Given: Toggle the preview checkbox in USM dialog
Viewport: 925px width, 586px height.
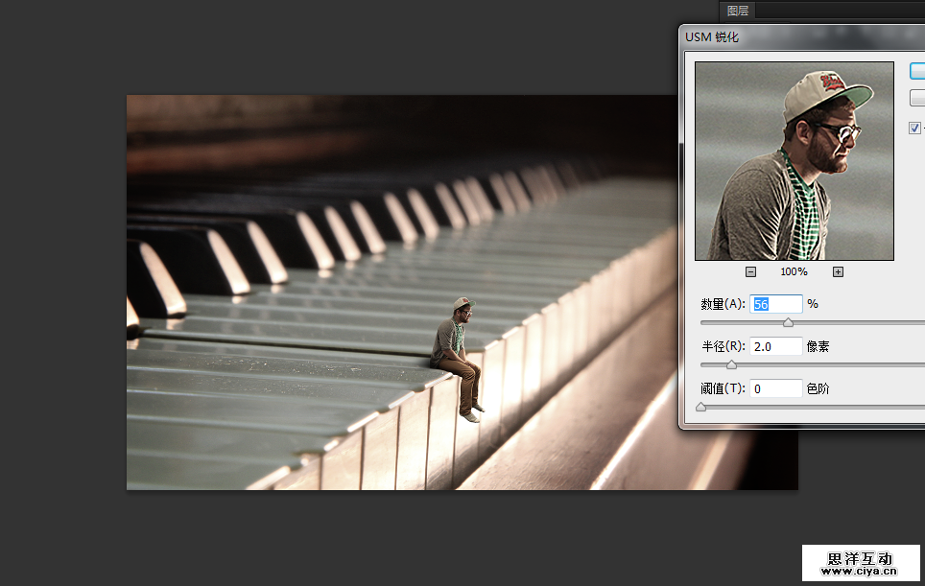Looking at the screenshot, I should [x=914, y=128].
